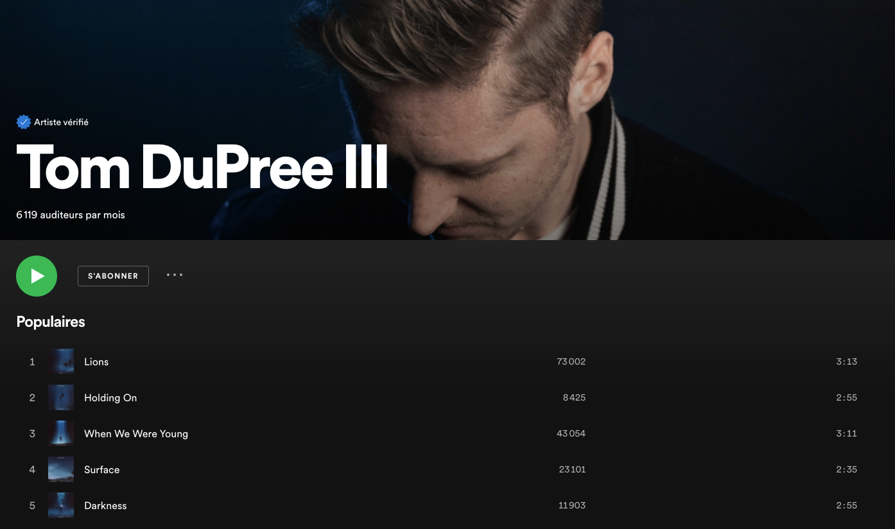Click the 73 002 play count

pos(571,361)
